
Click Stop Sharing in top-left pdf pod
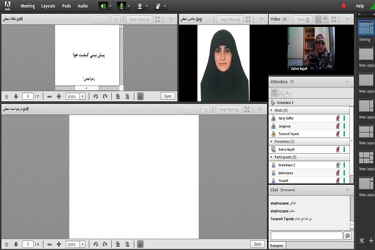pos(139,19)
